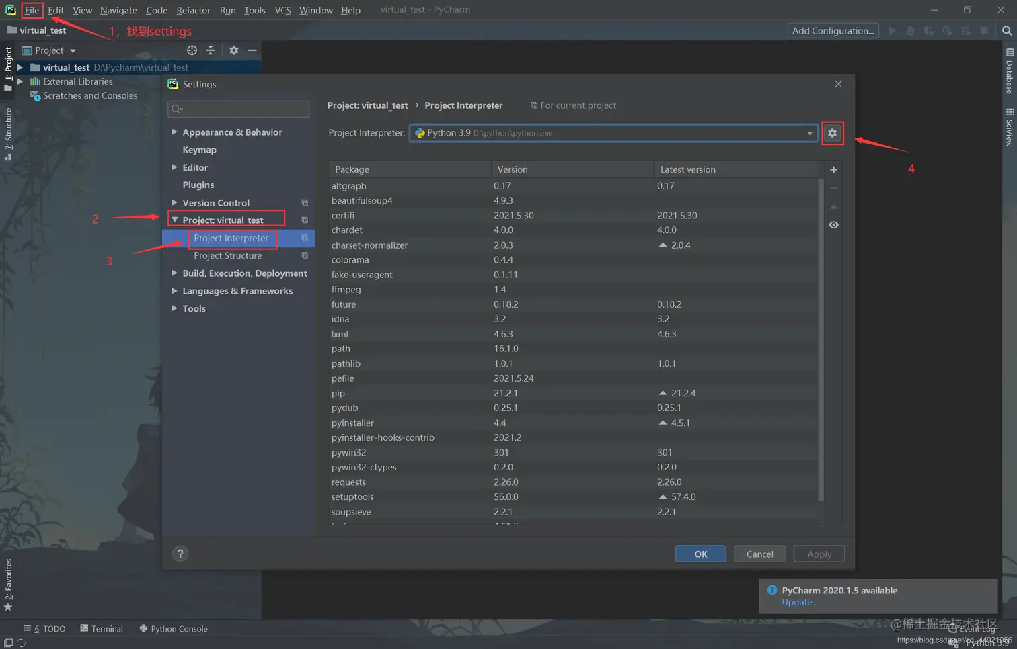Image resolution: width=1017 pixels, height=649 pixels.
Task: Click the OK button
Action: (x=700, y=554)
